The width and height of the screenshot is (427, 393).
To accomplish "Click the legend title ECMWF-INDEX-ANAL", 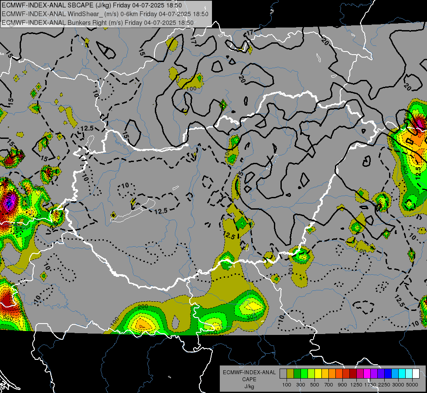I will 249,372.
